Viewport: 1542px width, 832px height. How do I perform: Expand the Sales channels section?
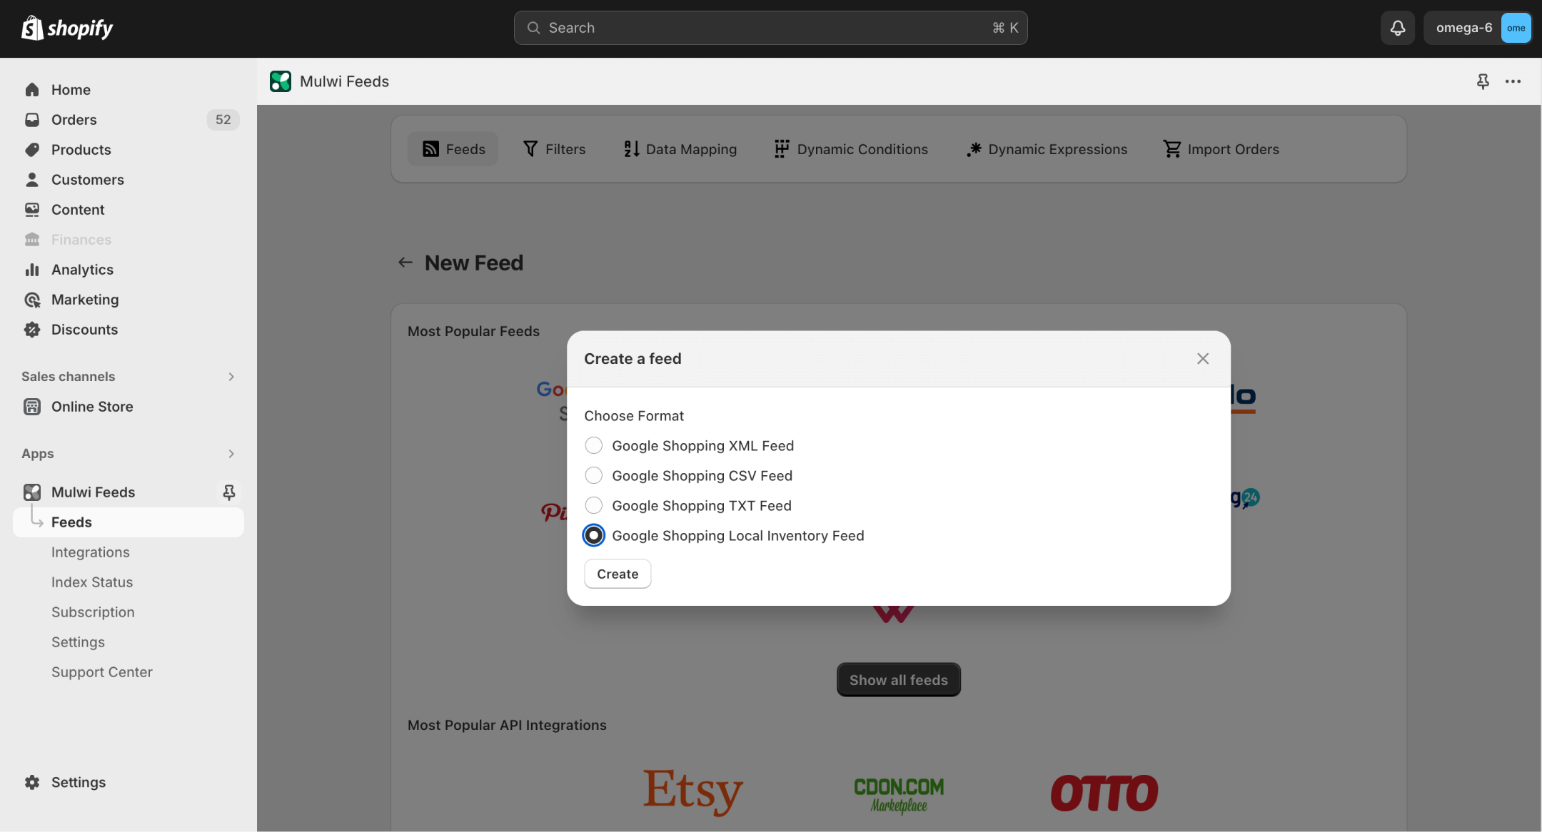231,377
